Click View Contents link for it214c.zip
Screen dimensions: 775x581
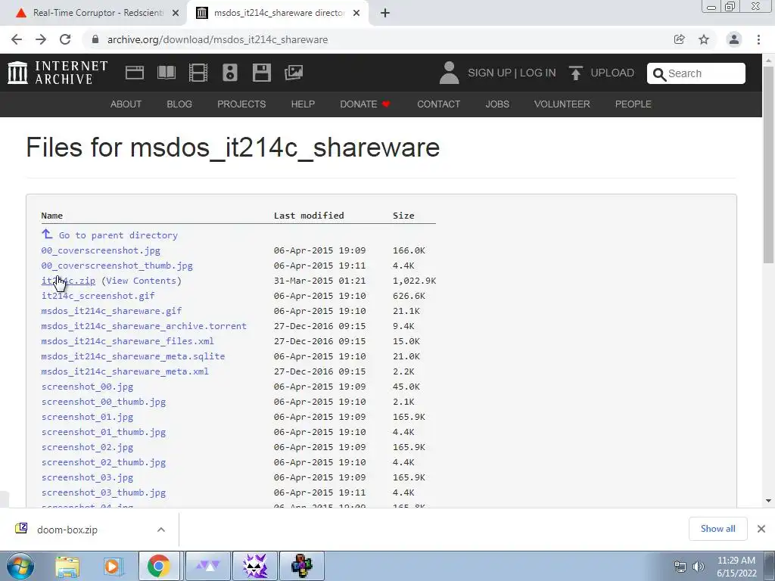(x=142, y=281)
